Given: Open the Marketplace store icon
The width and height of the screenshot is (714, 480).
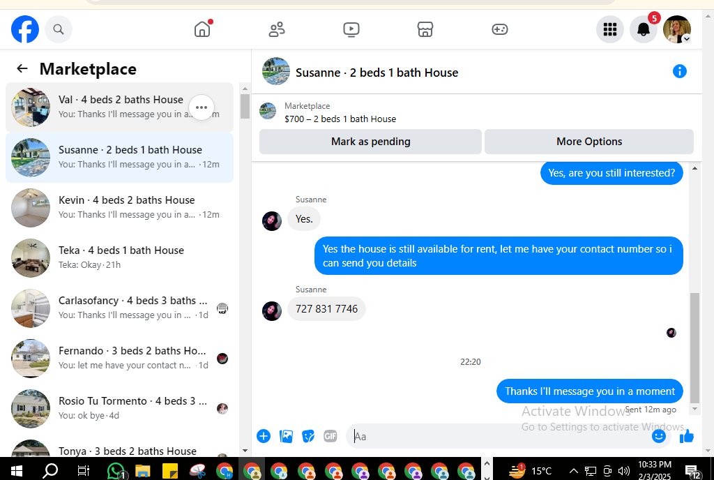Looking at the screenshot, I should point(425,29).
